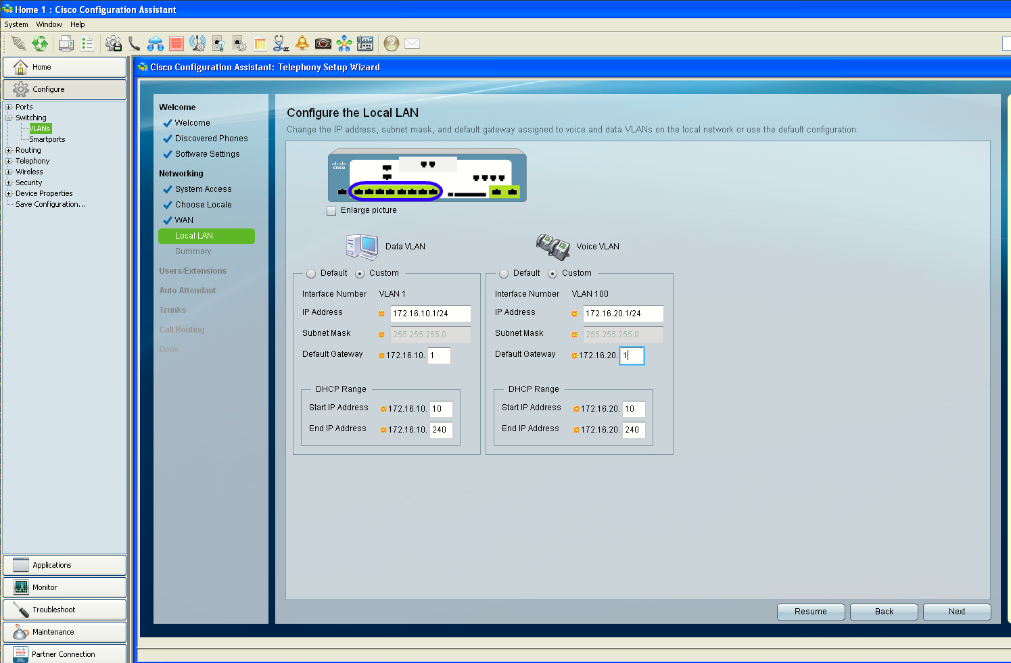Open the Monitor panel button
The width and height of the screenshot is (1011, 663).
[64, 587]
